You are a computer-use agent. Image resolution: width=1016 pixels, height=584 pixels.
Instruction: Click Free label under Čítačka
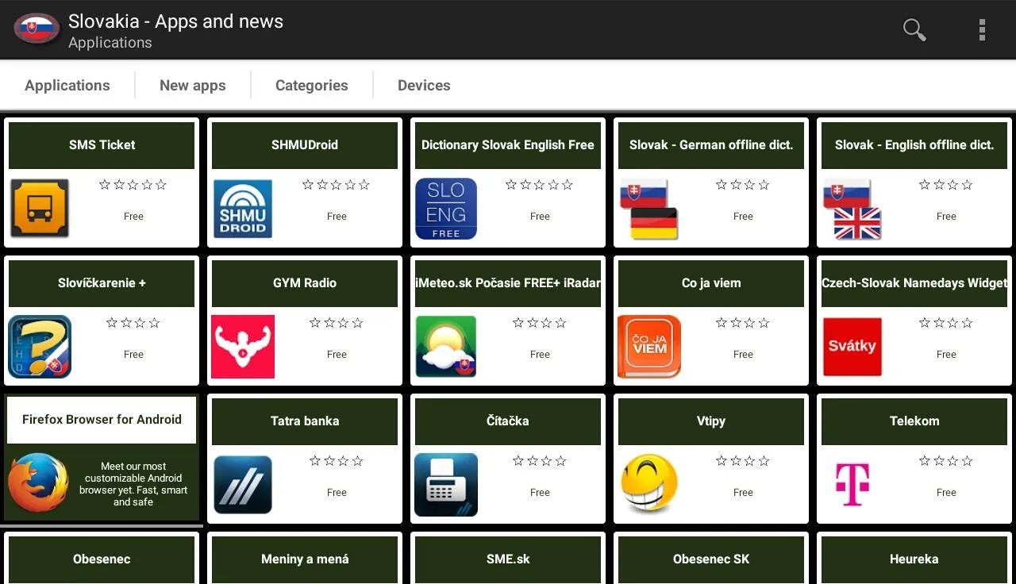click(x=540, y=493)
